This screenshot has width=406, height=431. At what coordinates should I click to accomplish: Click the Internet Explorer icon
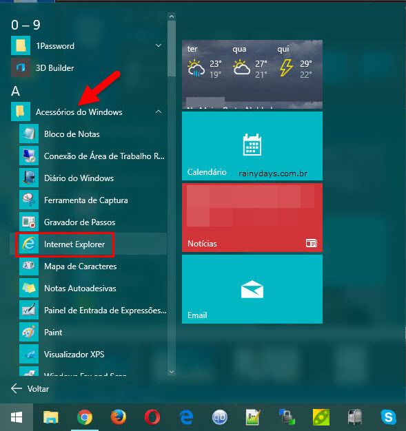pyautogui.click(x=29, y=244)
